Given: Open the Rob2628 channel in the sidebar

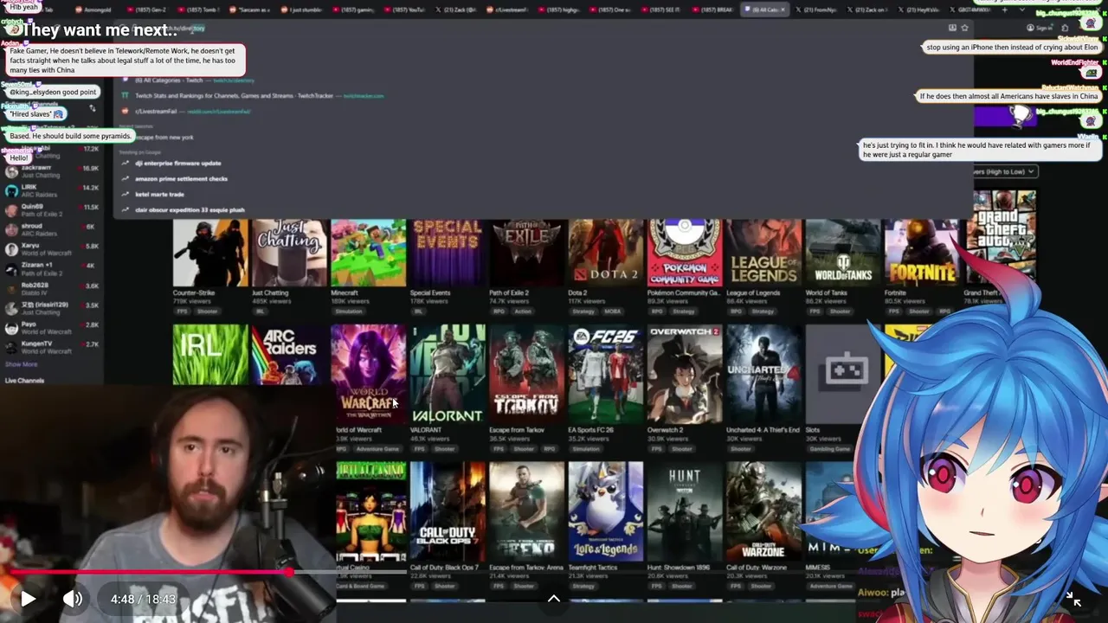Looking at the screenshot, I should (x=52, y=289).
